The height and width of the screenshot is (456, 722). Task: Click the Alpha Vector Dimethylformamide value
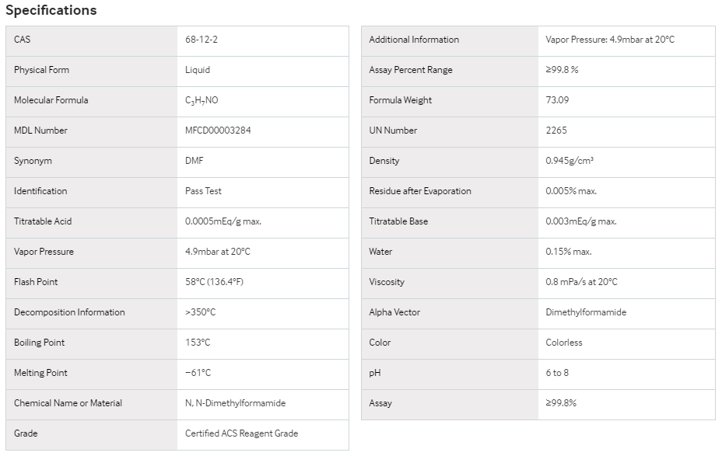click(x=586, y=312)
